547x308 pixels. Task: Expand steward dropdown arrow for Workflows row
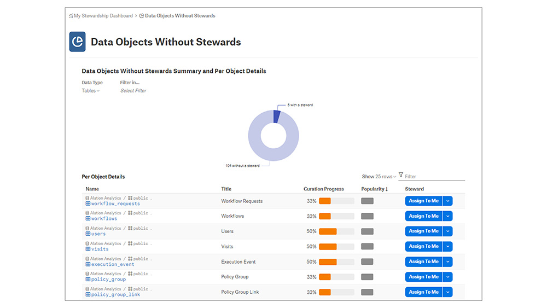coord(448,216)
